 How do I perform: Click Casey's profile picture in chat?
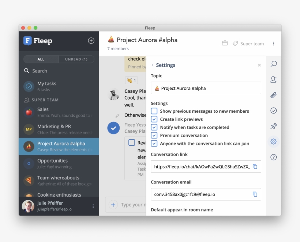[113, 94]
